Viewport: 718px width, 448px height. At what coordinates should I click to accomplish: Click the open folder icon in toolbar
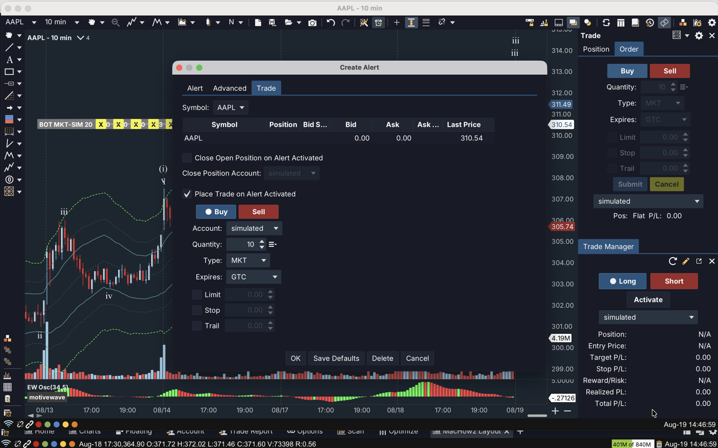pyautogui.click(x=288, y=22)
